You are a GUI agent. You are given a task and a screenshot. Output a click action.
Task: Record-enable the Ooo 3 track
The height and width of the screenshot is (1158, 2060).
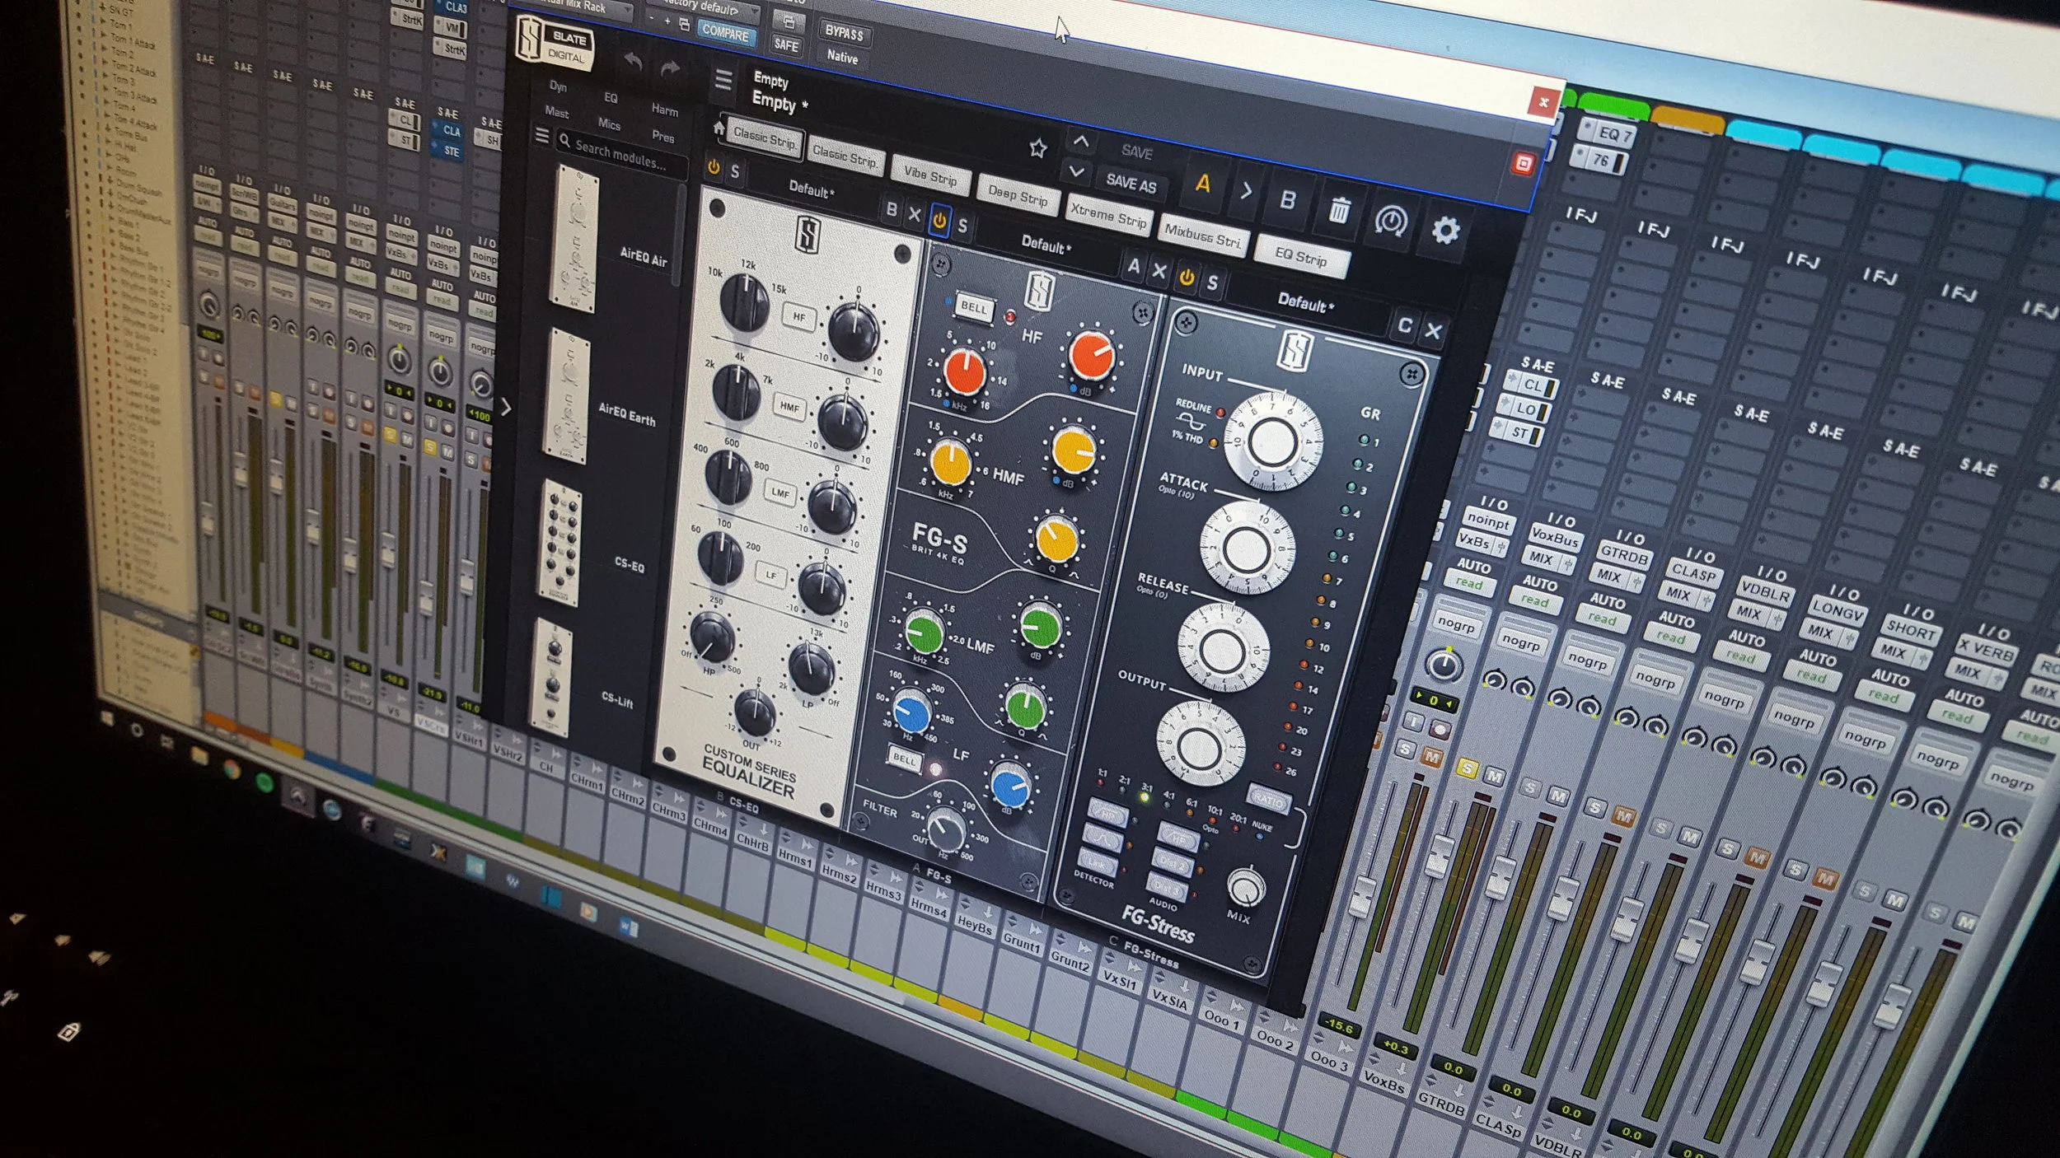[x=1440, y=731]
